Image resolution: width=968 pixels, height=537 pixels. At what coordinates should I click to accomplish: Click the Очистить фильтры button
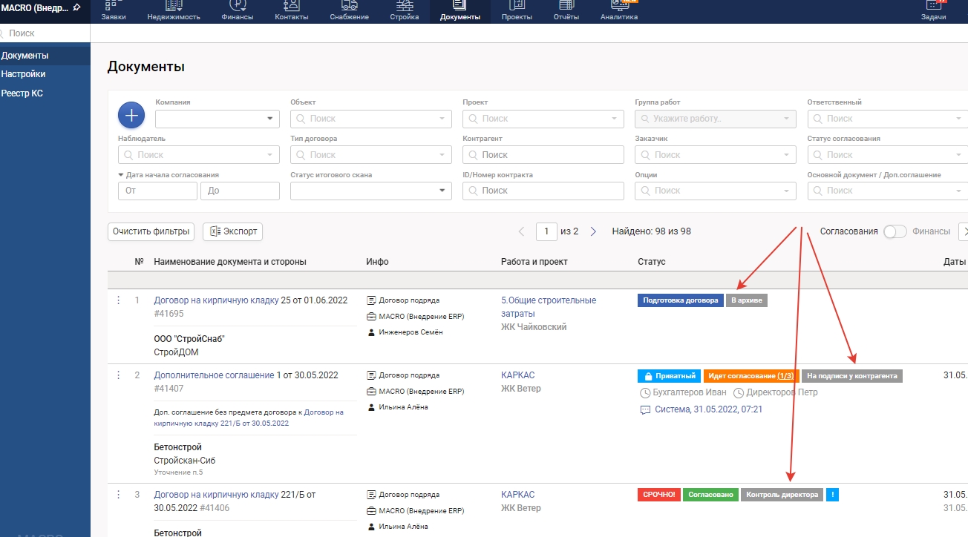click(x=151, y=231)
